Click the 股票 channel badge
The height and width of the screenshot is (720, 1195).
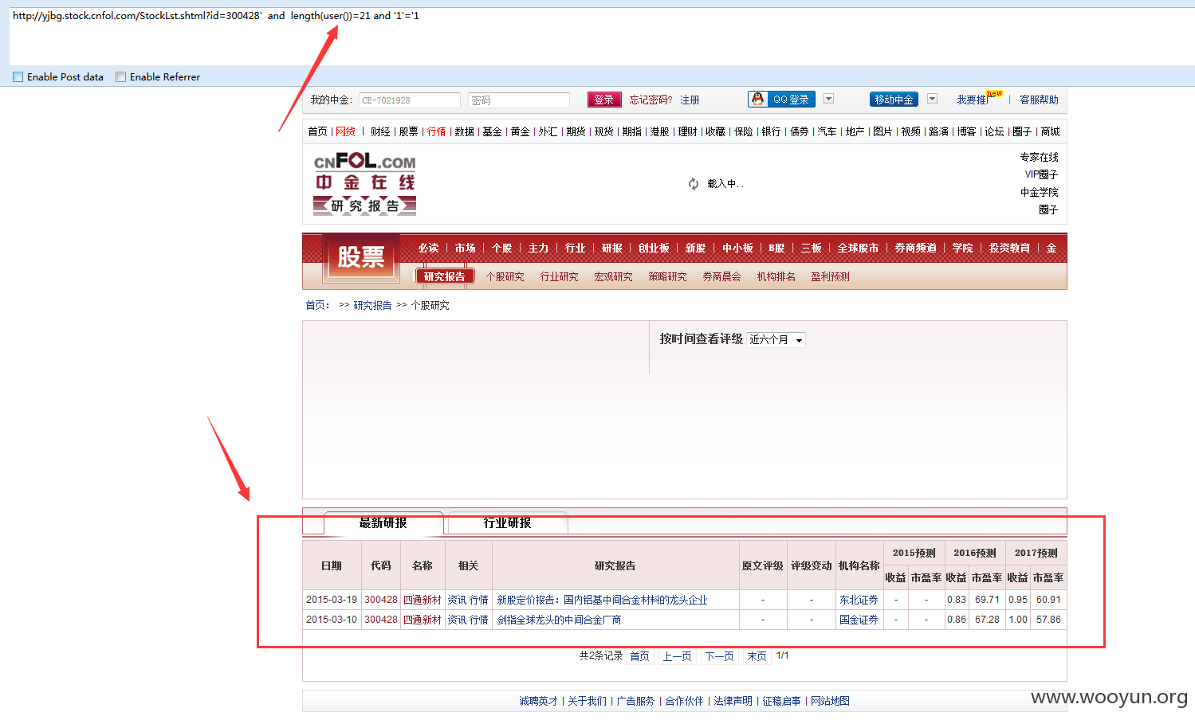[x=361, y=257]
